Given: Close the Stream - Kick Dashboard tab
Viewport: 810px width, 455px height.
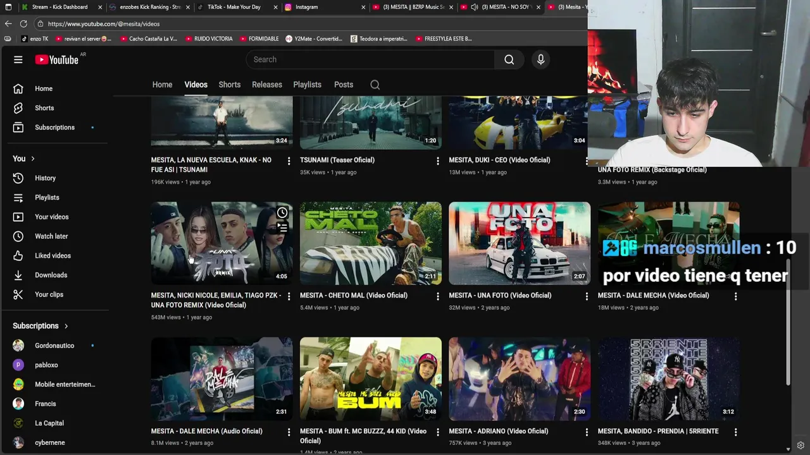Looking at the screenshot, I should [100, 7].
